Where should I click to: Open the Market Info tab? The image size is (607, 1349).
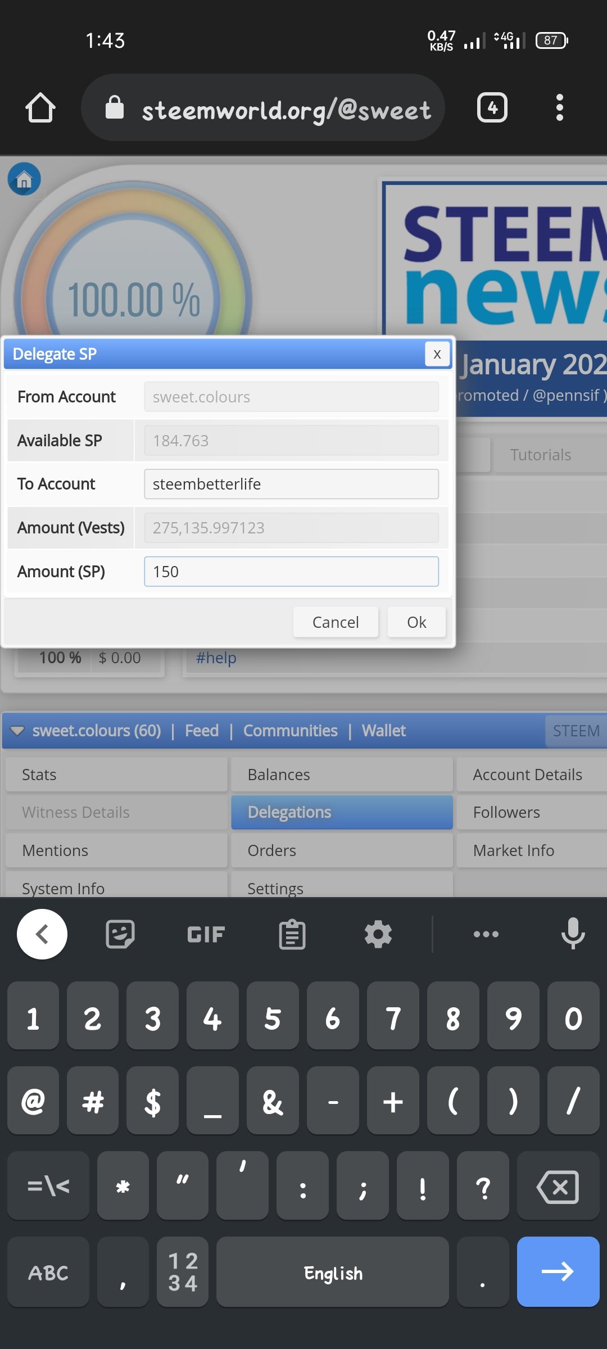click(x=532, y=850)
